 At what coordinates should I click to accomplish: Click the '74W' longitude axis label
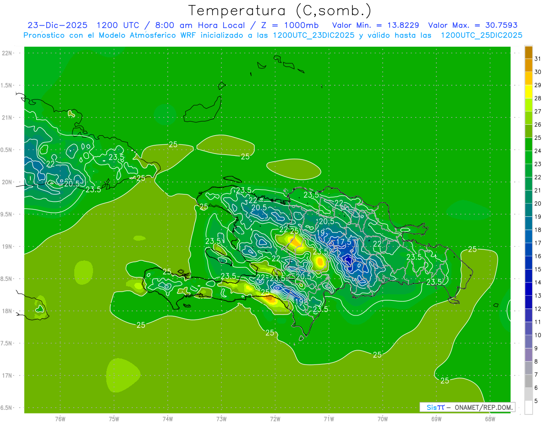click(168, 419)
